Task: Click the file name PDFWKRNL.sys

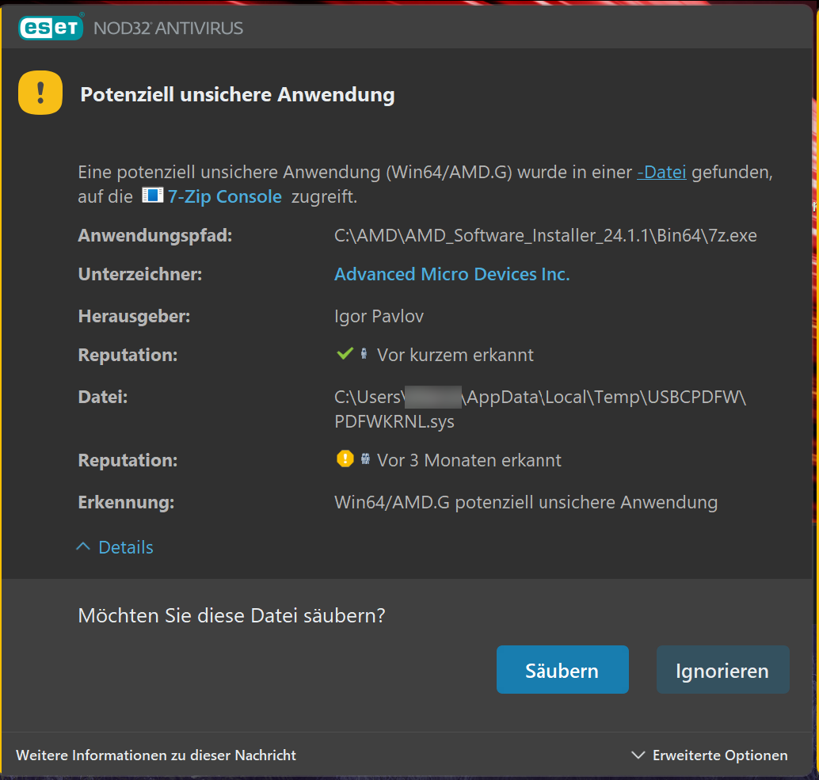Action: (394, 421)
